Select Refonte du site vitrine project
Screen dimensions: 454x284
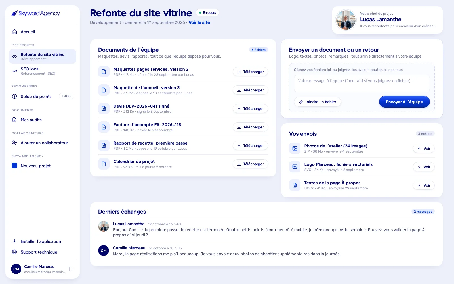(43, 57)
